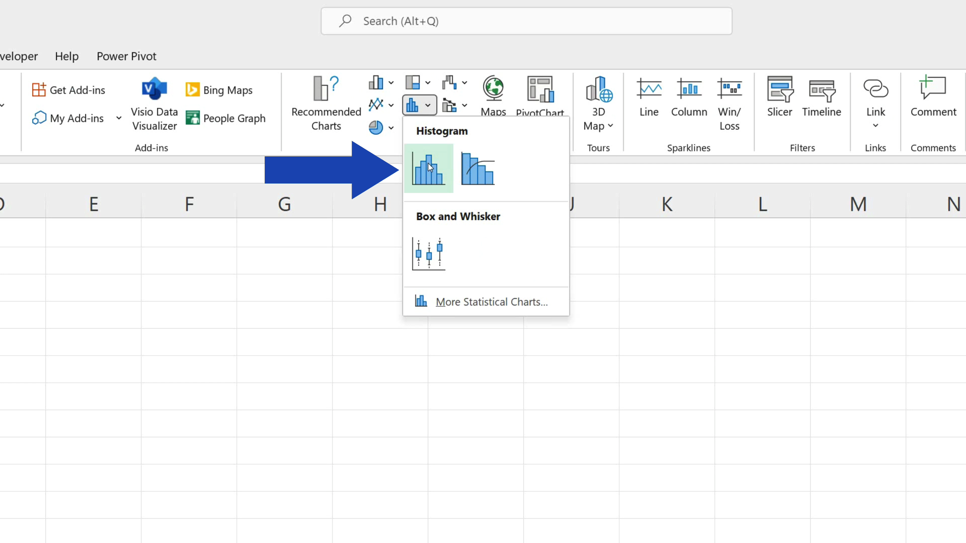
Task: Open the People Graph add-in
Action: tap(225, 118)
